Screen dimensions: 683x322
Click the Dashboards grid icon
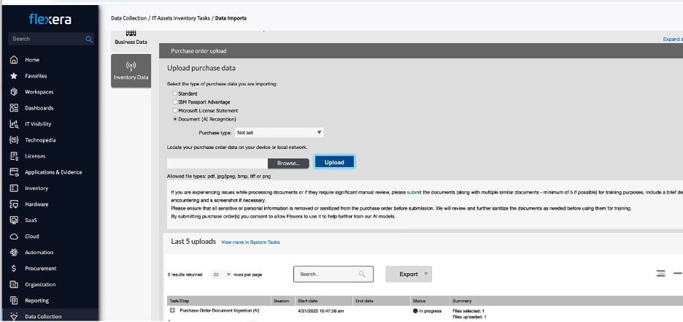pos(14,108)
